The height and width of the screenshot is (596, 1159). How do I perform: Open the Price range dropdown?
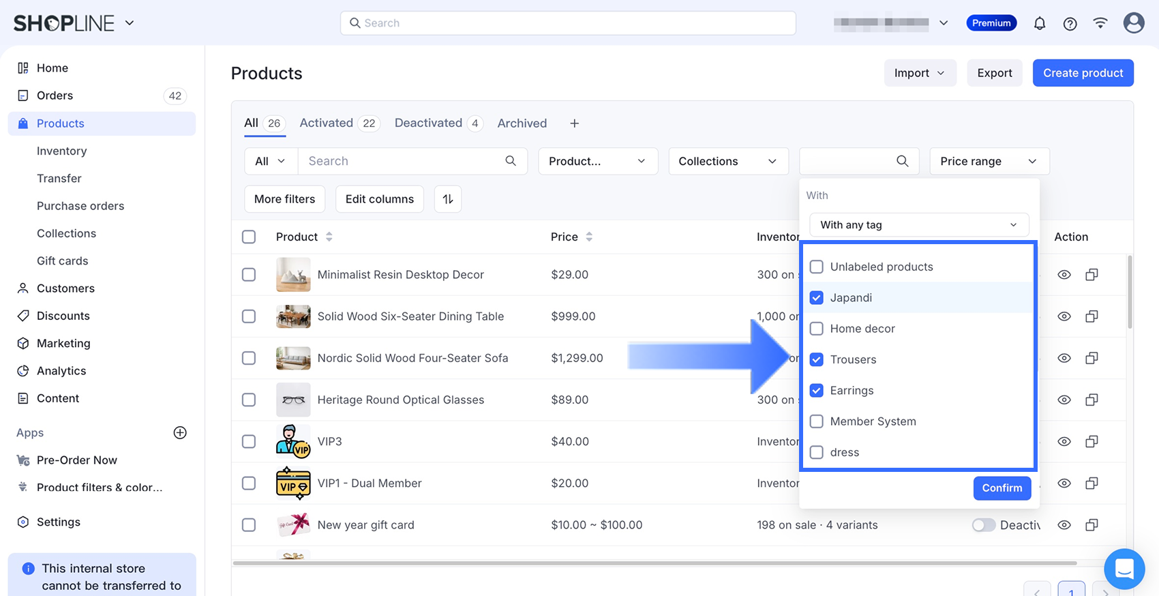coord(989,162)
